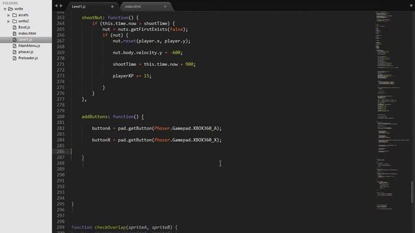Image resolution: width=415 pixels, height=233 pixels.
Task: Click the Preloader.js file icon
Action: (x=14, y=58)
